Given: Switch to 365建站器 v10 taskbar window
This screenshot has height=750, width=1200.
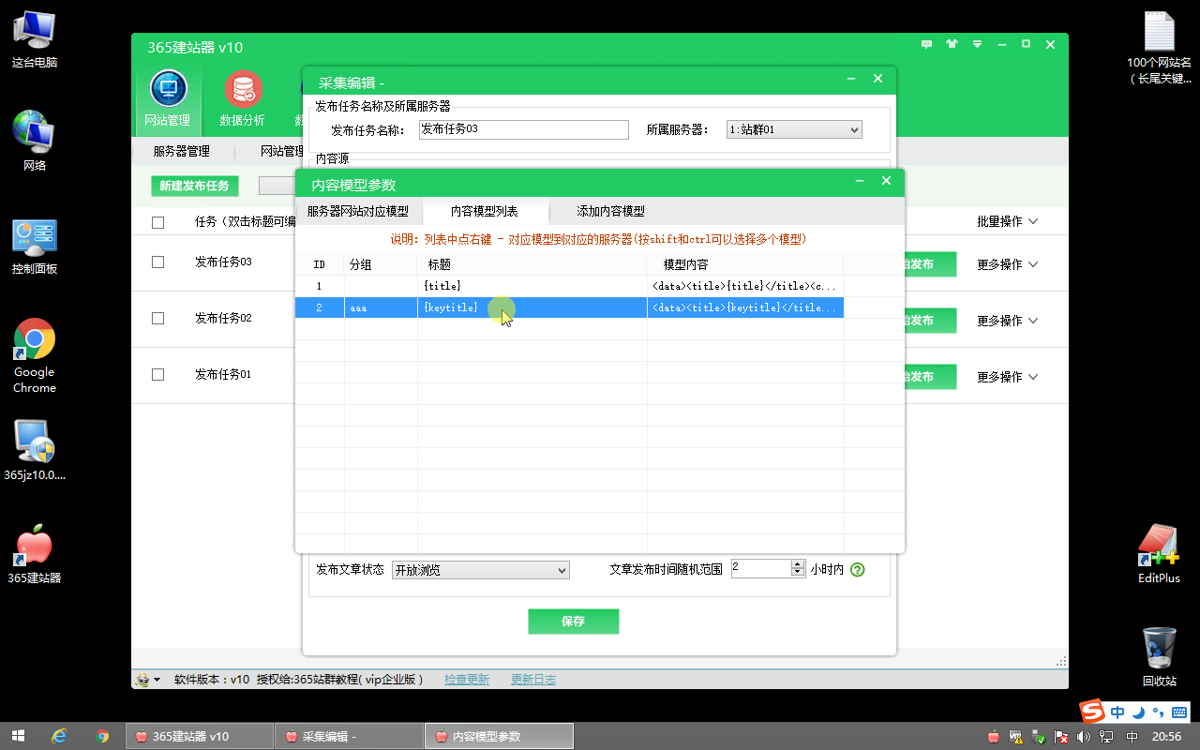Looking at the screenshot, I should click(x=199, y=736).
